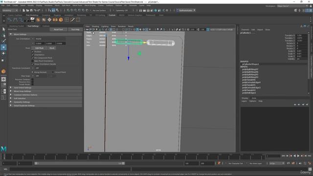The width and height of the screenshot is (313, 176).
Task: Expand the Joint Orient Settings section
Action: [x=45, y=88]
